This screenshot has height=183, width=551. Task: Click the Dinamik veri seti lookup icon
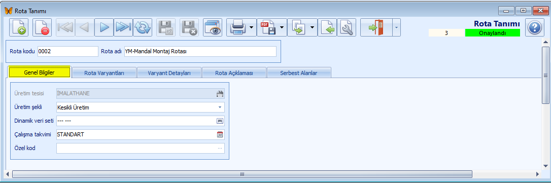click(x=220, y=121)
